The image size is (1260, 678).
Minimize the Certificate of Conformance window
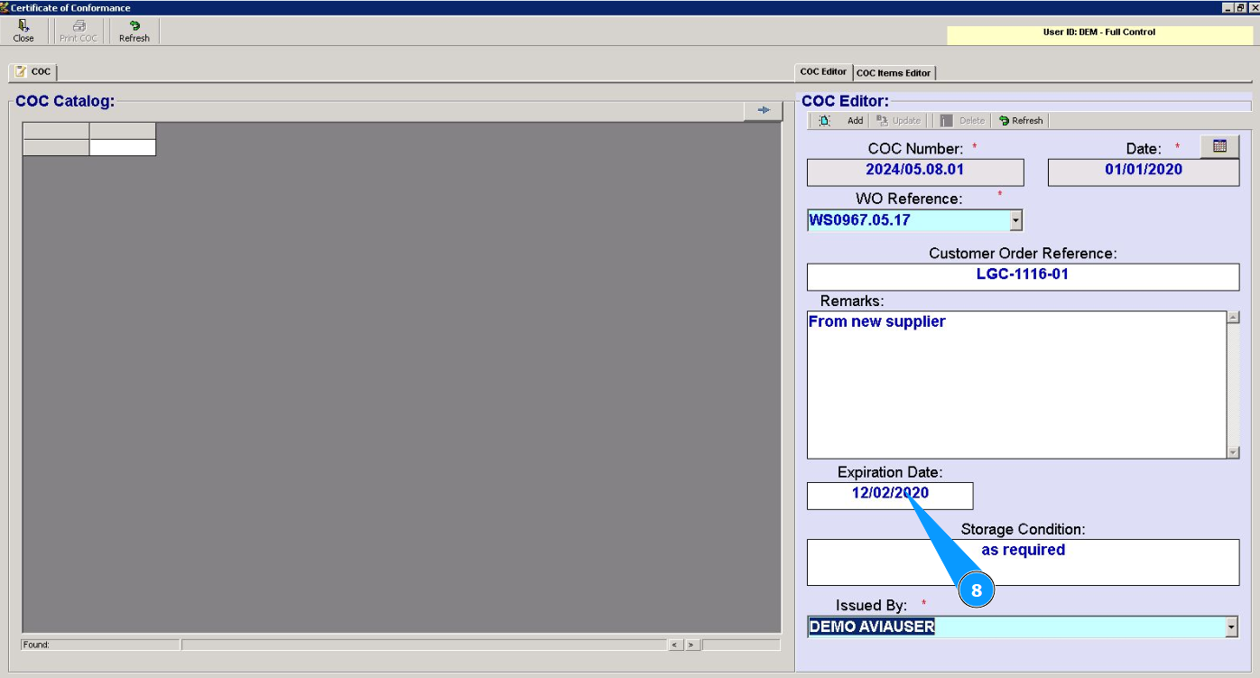(1228, 7)
